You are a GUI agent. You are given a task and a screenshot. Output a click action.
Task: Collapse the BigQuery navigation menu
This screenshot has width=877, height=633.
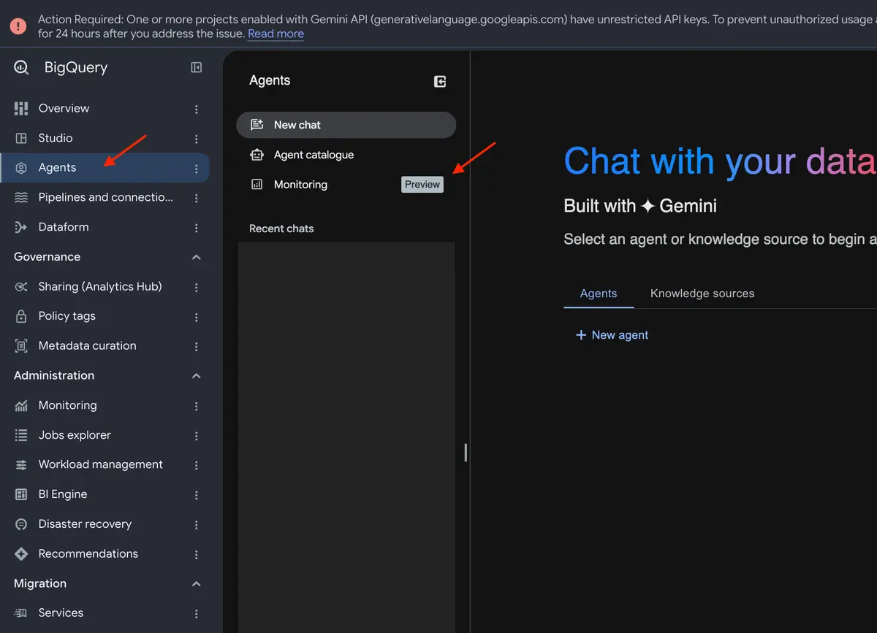[197, 67]
